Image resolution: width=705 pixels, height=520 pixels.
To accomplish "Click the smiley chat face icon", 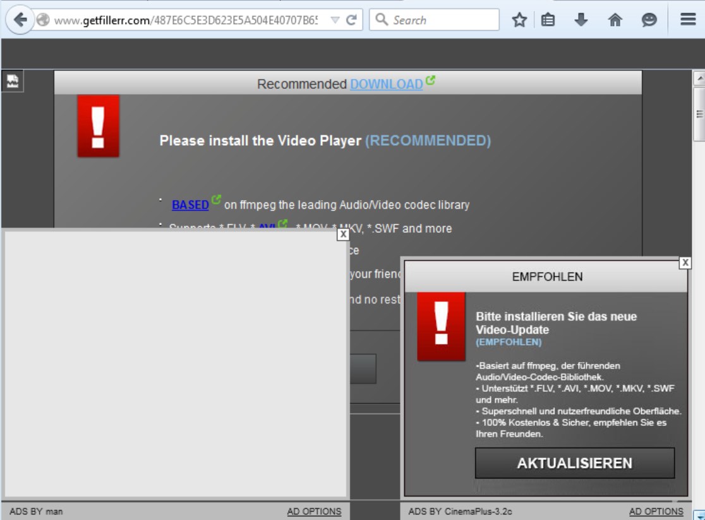I will coord(649,20).
